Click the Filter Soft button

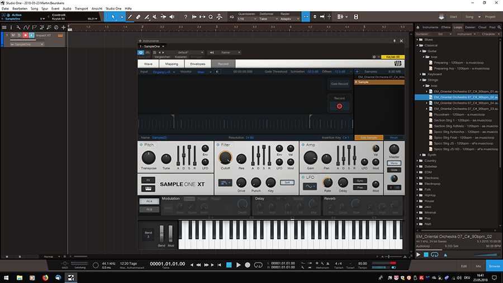point(287,182)
